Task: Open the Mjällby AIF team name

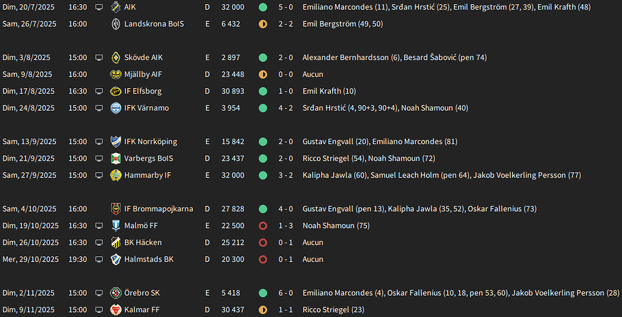Action: [144, 74]
